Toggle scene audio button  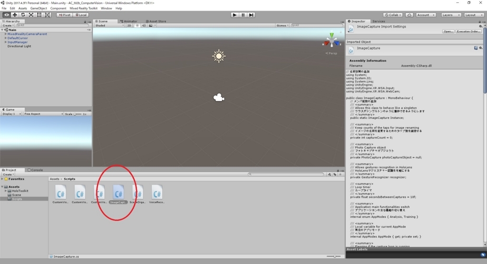(x=144, y=26)
